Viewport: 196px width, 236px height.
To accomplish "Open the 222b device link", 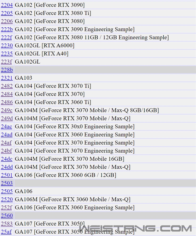I will [x=7, y=29].
